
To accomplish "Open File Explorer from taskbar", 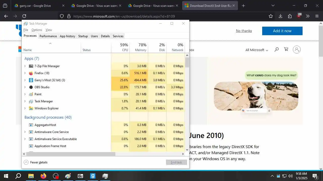I will 31,176.
